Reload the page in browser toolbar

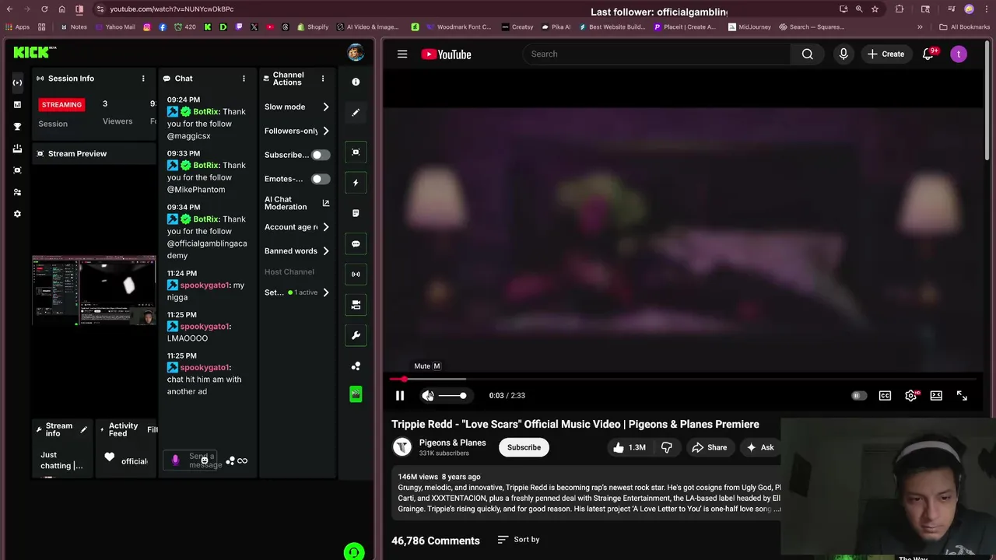(44, 9)
